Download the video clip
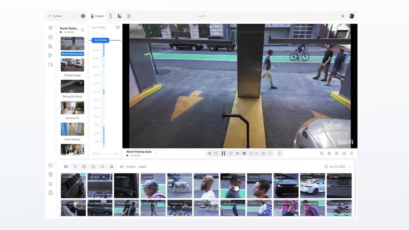The height and width of the screenshot is (230, 409). coord(344,153)
